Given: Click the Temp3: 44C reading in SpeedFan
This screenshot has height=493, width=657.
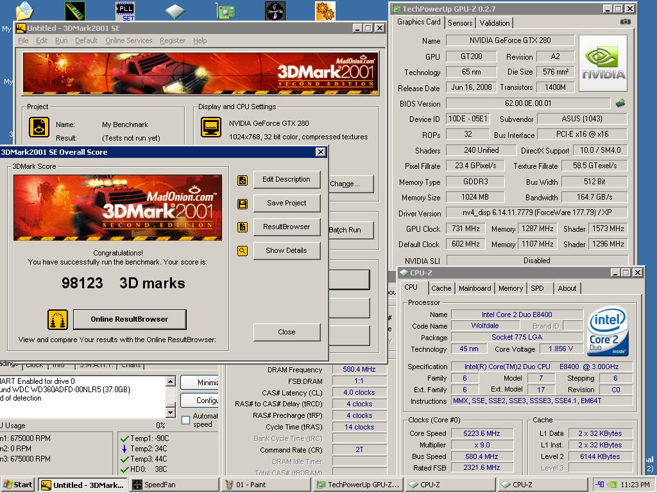Looking at the screenshot, I should pyautogui.click(x=144, y=459).
